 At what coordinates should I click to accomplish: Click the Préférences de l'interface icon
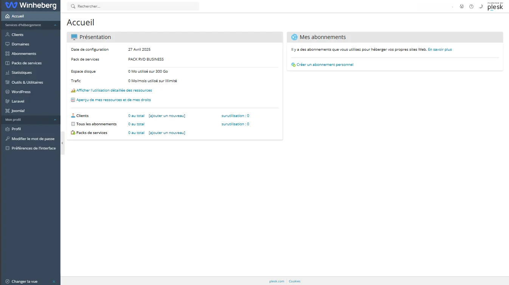pos(8,148)
